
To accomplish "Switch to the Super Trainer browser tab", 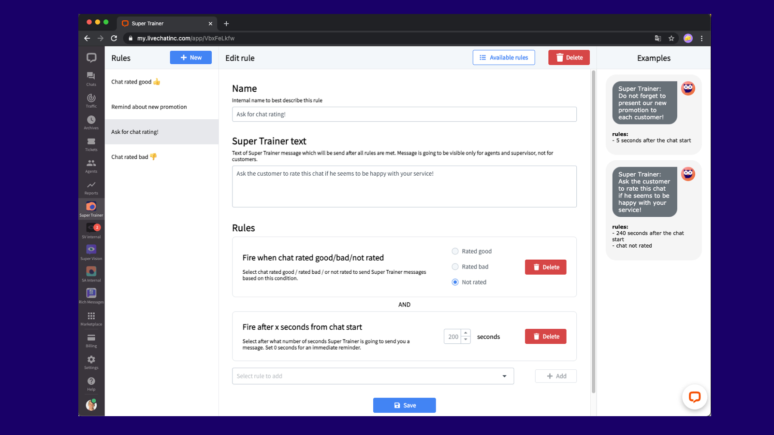I will pos(166,23).
